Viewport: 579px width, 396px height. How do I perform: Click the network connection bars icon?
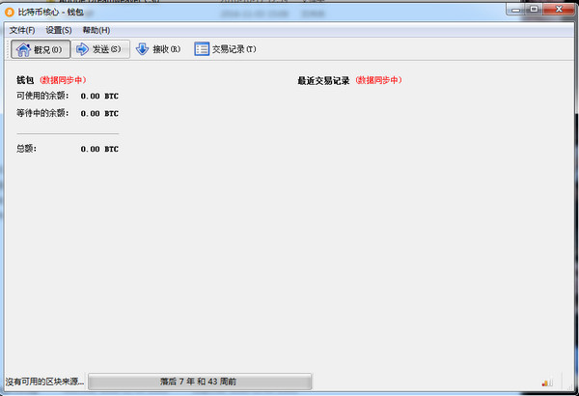pos(547,382)
